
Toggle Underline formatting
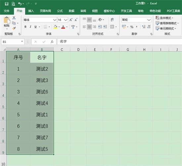[x=35, y=27]
